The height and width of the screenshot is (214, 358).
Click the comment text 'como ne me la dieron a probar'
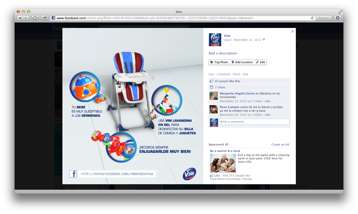tap(261, 107)
